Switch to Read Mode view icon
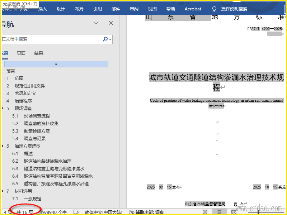 click(205, 212)
